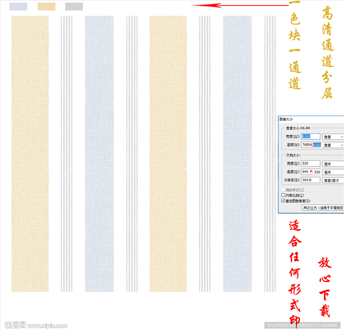The height and width of the screenshot is (332, 344).
Task: Uncheck the 重定图像像素 checkbox
Action: coord(283,201)
